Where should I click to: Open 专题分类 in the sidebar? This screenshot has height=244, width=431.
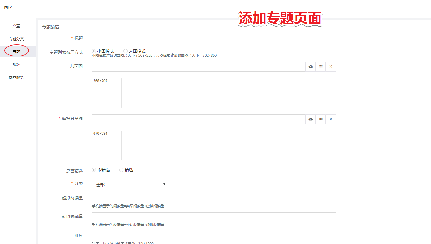[16, 39]
